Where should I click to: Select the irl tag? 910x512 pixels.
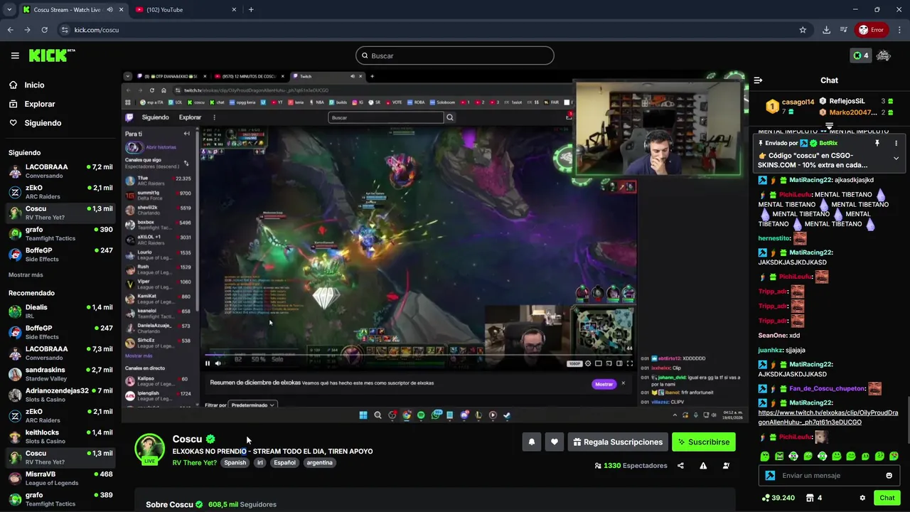pos(260,463)
